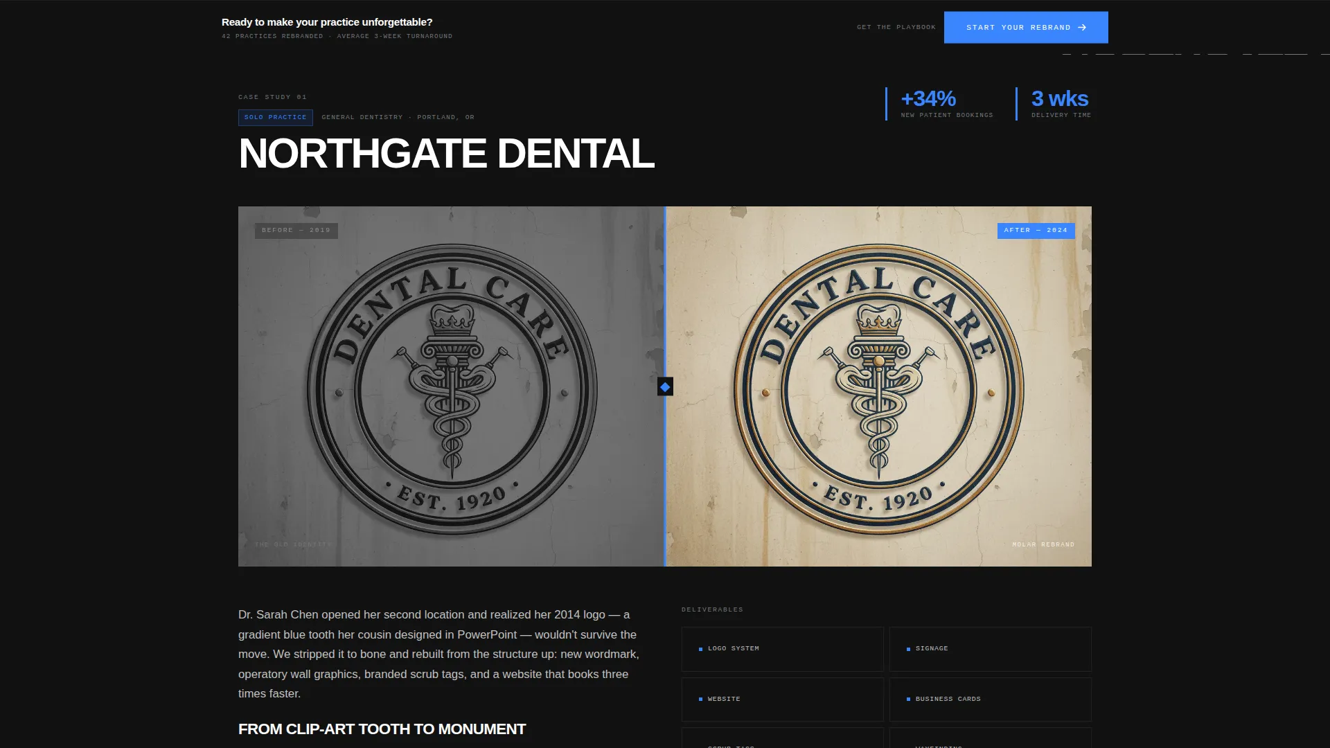Click the Before — 2019 label
The image size is (1330, 748).
point(296,231)
